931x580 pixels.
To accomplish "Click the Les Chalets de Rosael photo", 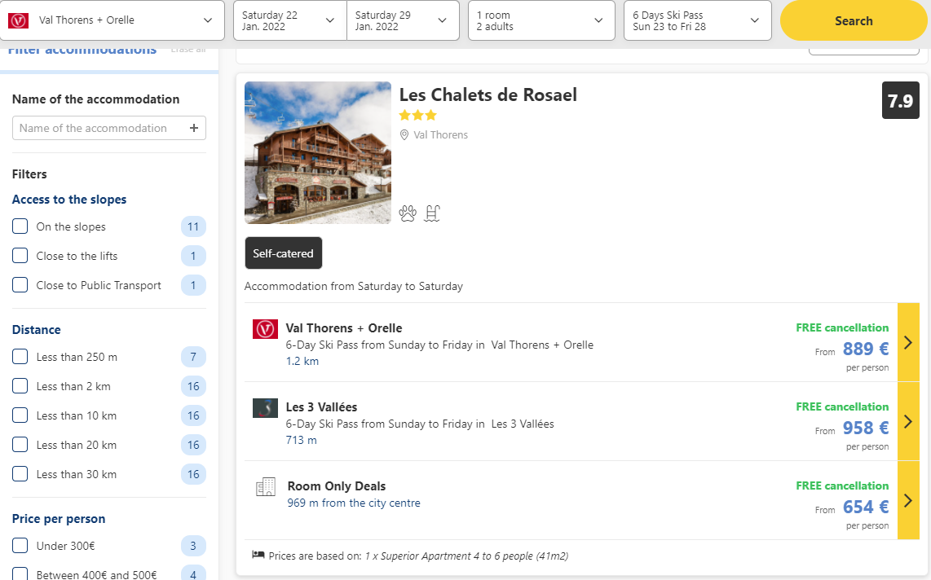I will 318,152.
